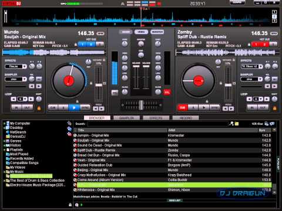Screen dimensions: 282x211
Task: Adjust the left deck gain knob
Action: click(125, 44)
